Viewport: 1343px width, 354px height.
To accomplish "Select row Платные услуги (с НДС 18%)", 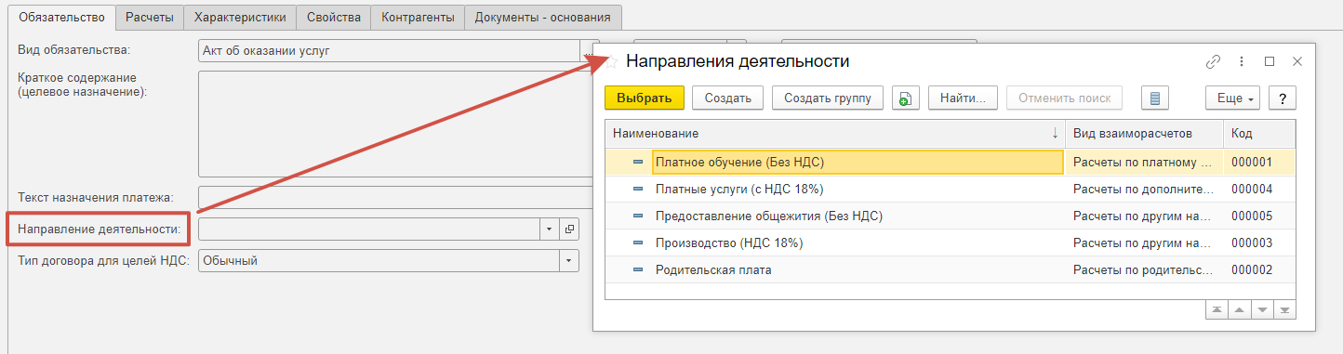I will [x=950, y=189].
